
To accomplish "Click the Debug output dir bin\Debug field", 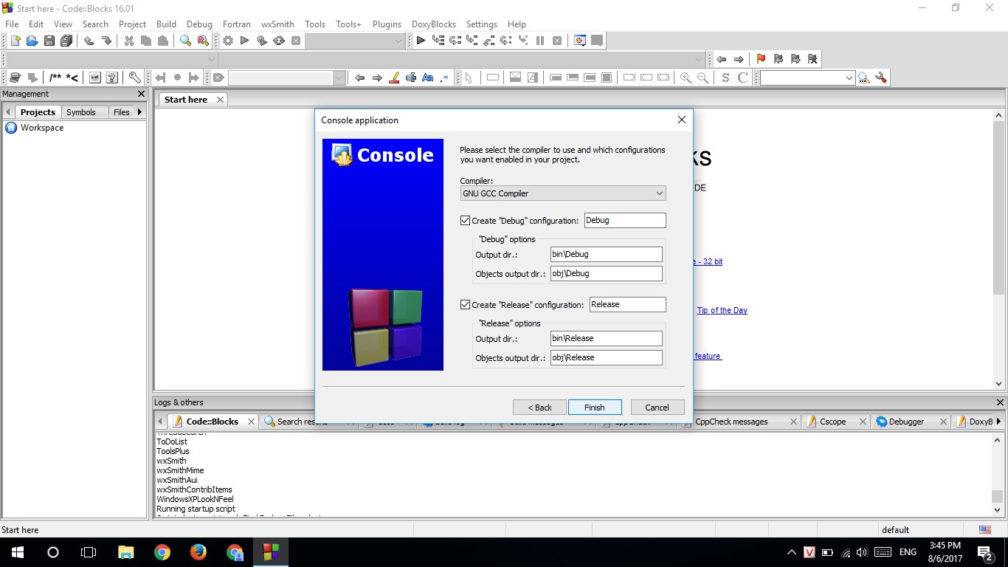I will click(x=607, y=254).
